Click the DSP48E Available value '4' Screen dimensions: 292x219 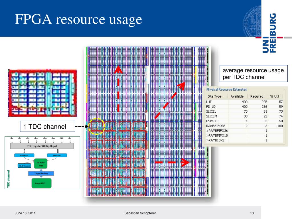[246, 121]
